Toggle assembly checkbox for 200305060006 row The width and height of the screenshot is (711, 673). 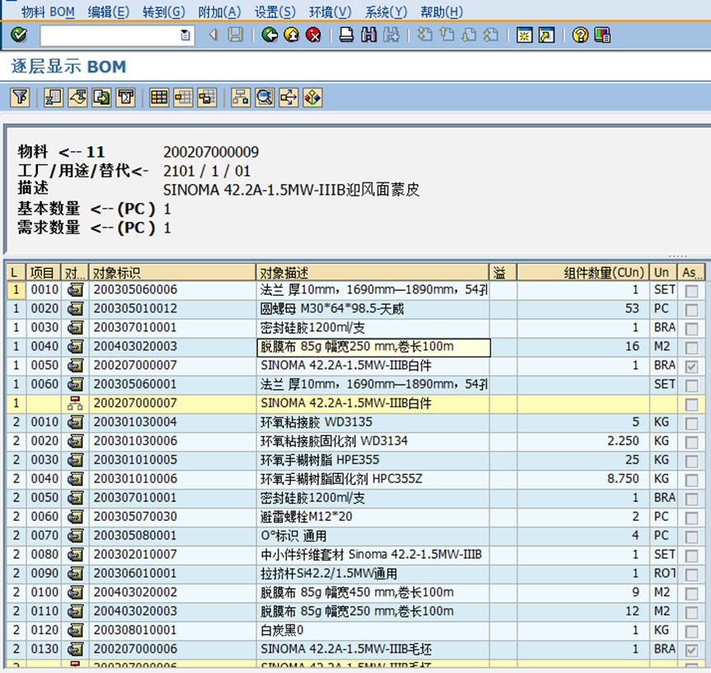coord(691,291)
